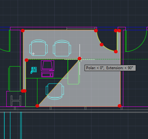Pick the left cyan armchair
The width and height of the screenshot is (148, 139).
coord(38,48)
